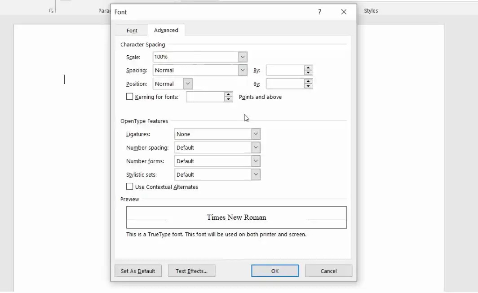Viewport: 478px width, 293px height.
Task: Open the Scale dropdown arrow
Action: pos(243,57)
